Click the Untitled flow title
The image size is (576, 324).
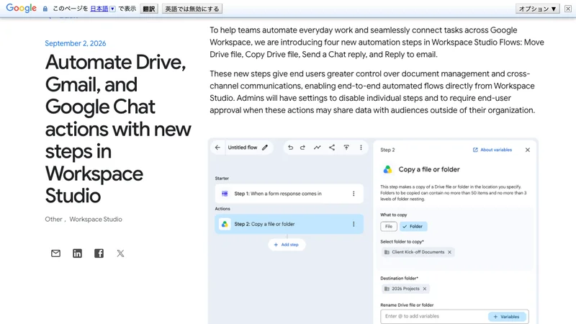click(x=243, y=148)
